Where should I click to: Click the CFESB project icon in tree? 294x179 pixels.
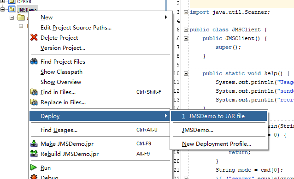12,2
